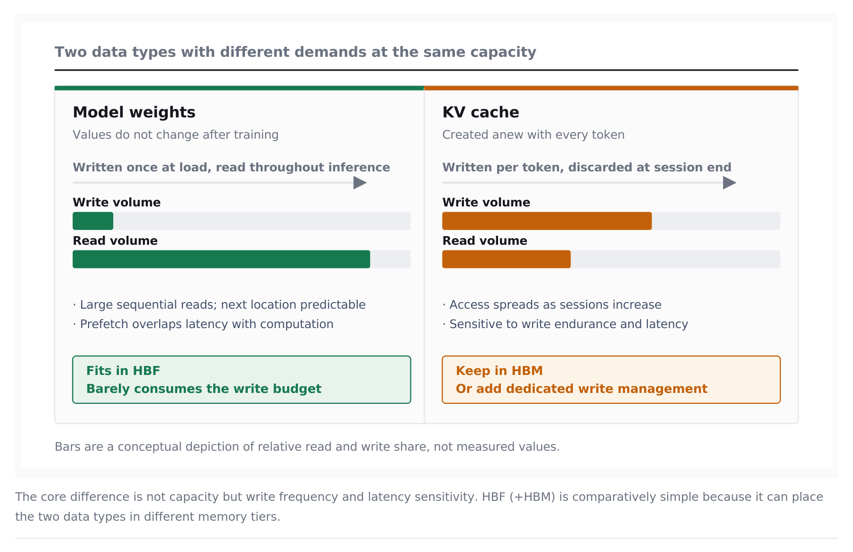Click the chart title about two data types
The height and width of the screenshot is (552, 853).
tap(296, 52)
